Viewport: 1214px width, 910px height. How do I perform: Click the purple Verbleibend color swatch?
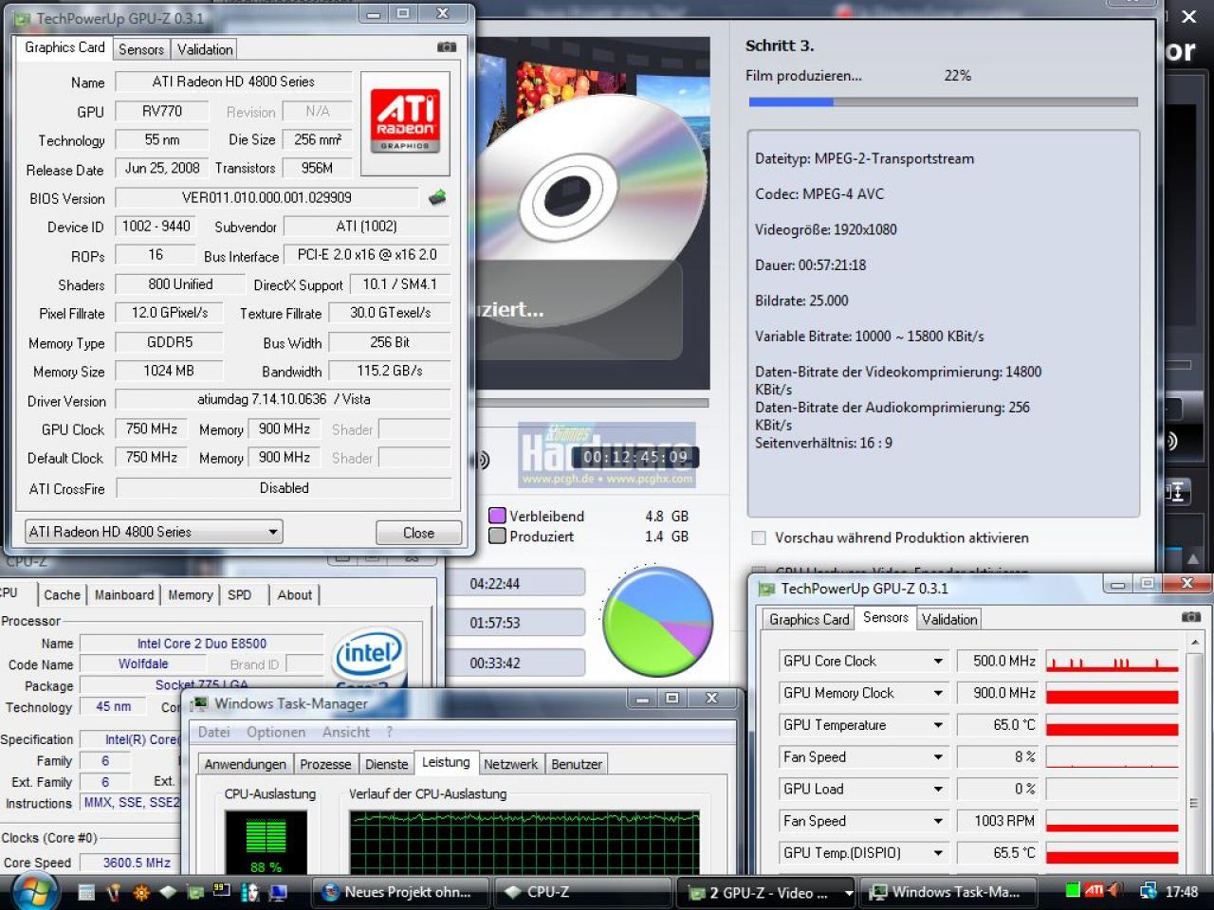[497, 516]
